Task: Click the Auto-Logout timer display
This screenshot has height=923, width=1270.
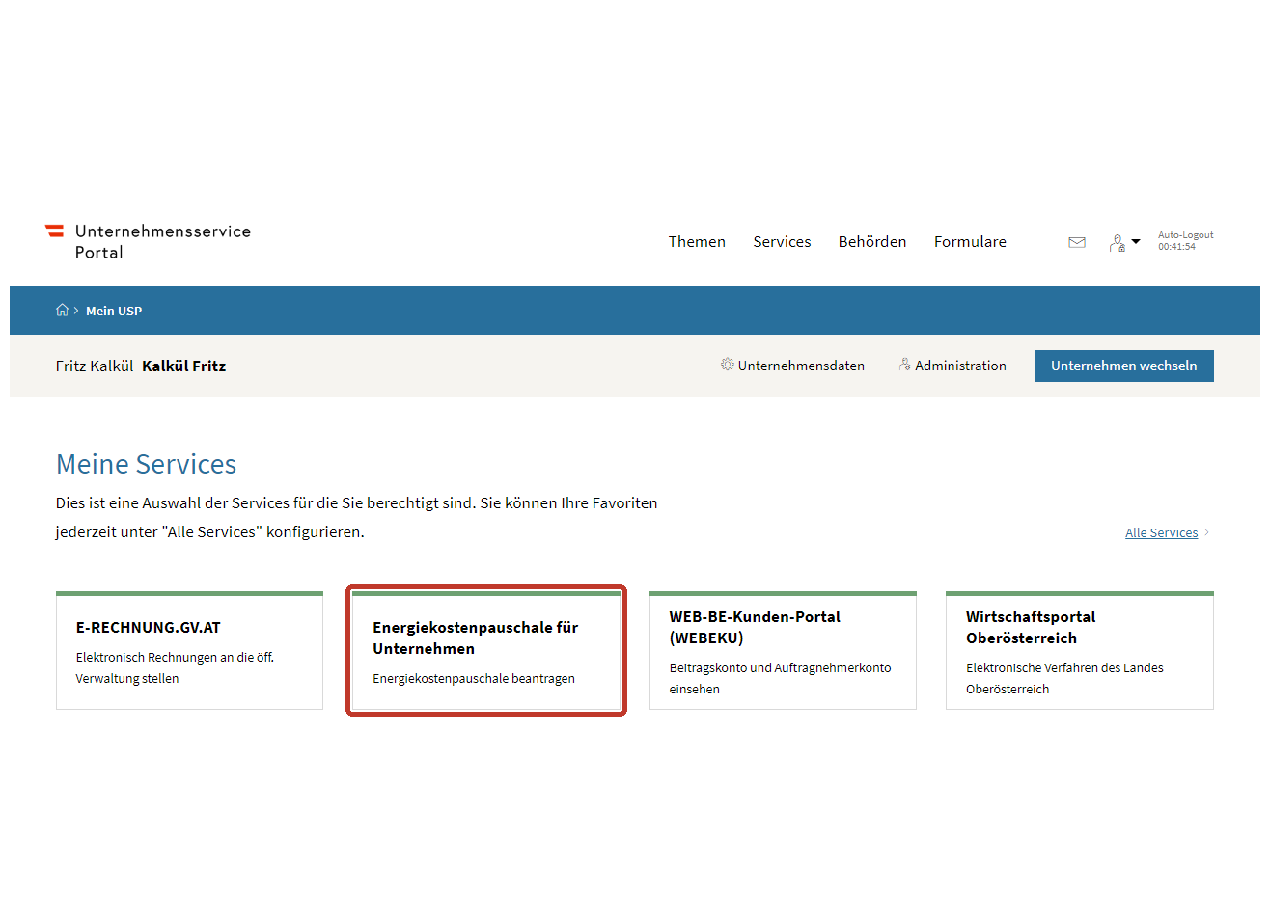Action: click(x=1185, y=241)
